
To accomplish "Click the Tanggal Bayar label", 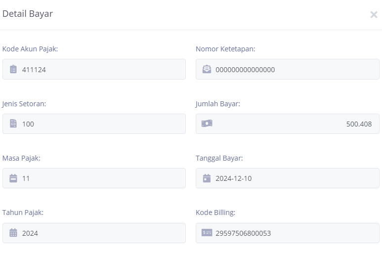I will pos(219,158).
